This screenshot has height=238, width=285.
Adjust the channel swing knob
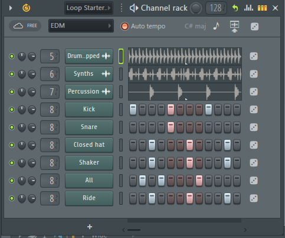(196, 8)
